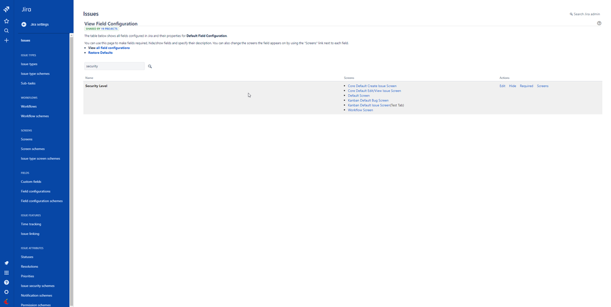
Task: Open Time tracking in sidebar
Action: point(31,224)
